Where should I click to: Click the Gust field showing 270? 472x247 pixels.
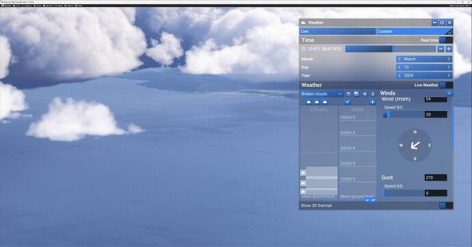click(x=436, y=178)
